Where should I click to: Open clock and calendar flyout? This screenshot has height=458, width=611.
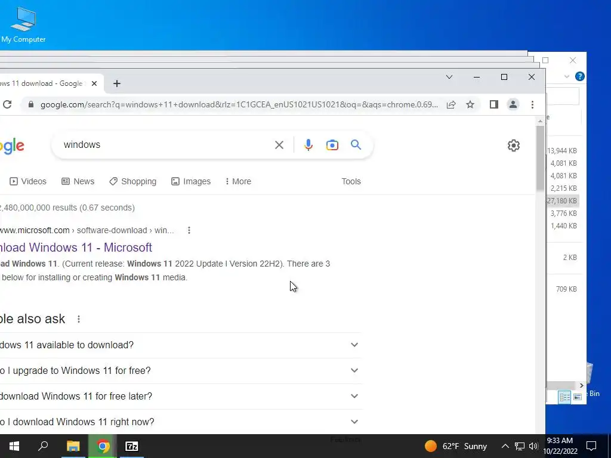(560, 446)
